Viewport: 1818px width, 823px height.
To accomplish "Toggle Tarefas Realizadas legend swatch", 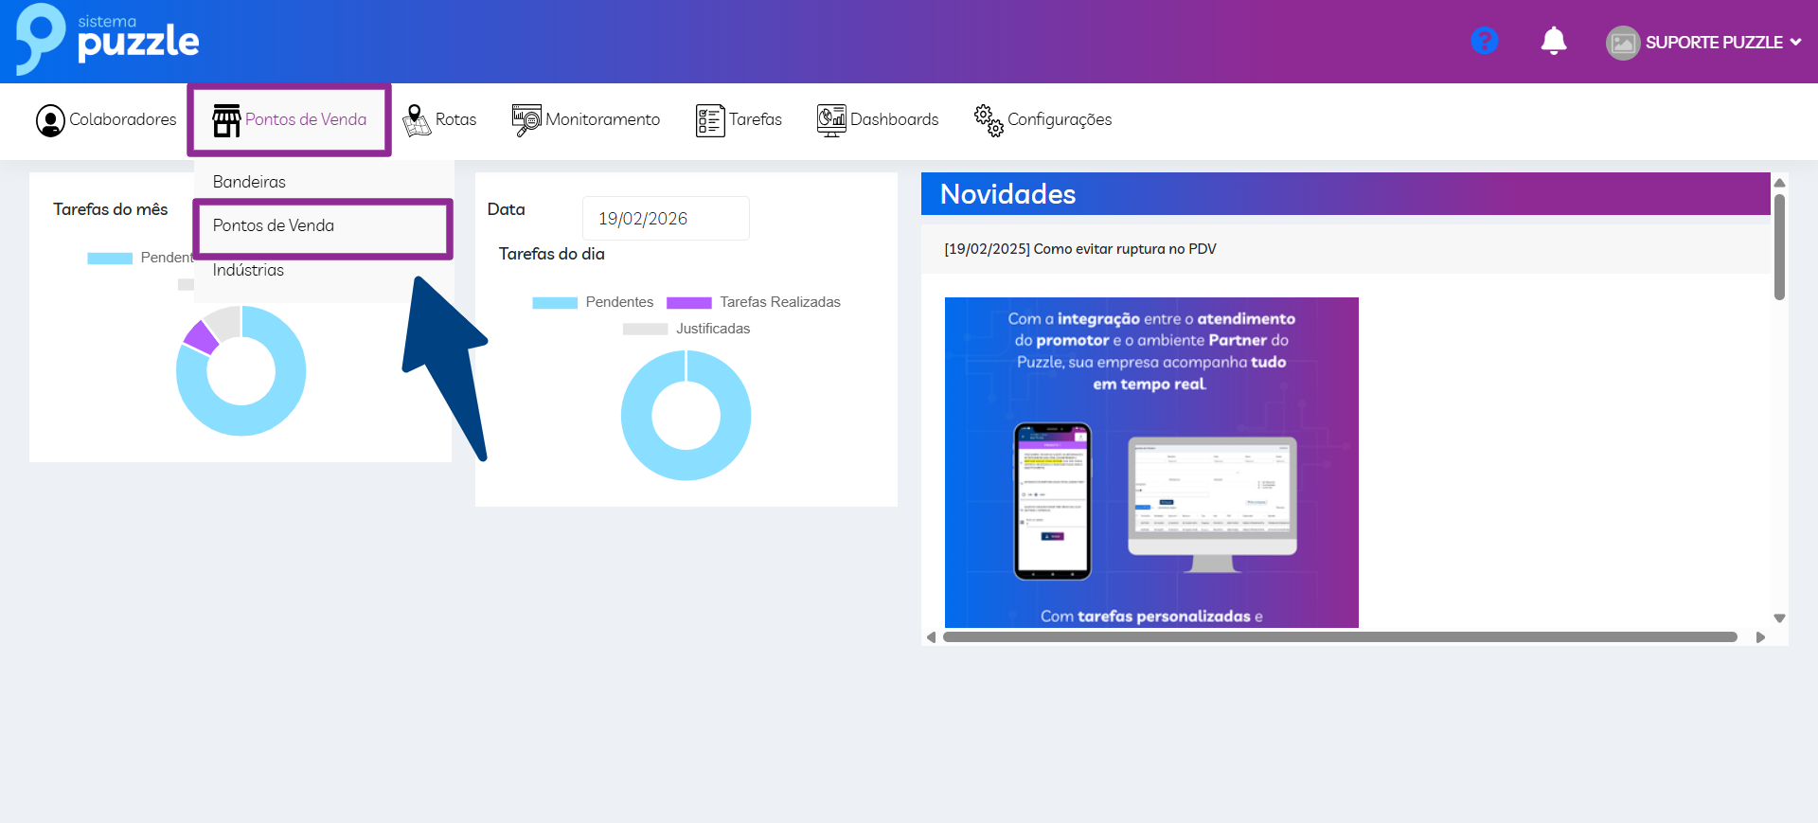I will tap(688, 302).
